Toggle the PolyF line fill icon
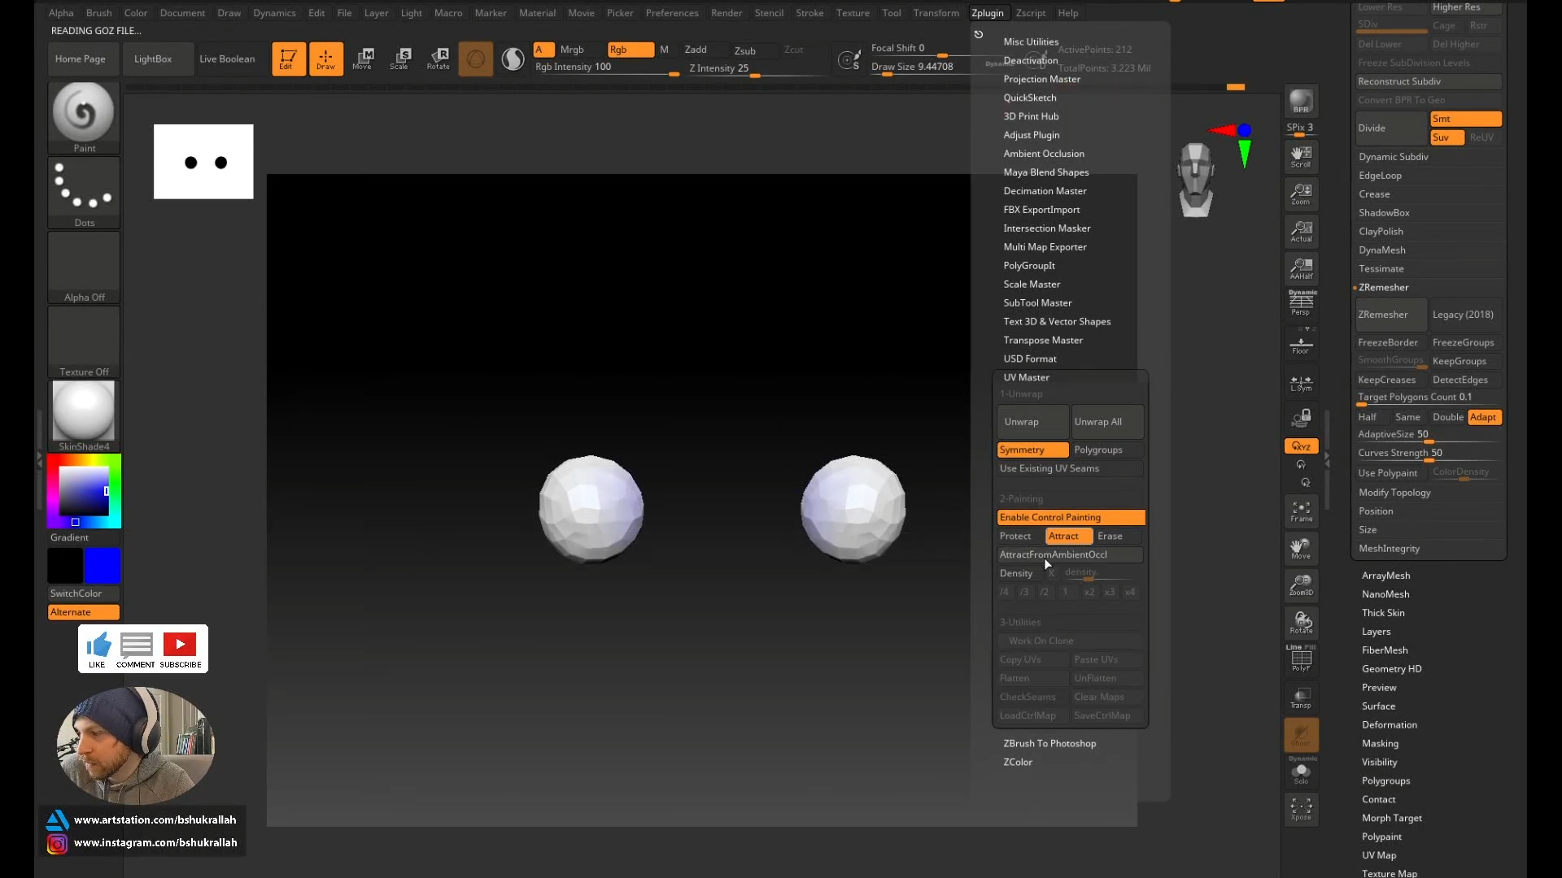The width and height of the screenshot is (1562, 878). (1301, 658)
